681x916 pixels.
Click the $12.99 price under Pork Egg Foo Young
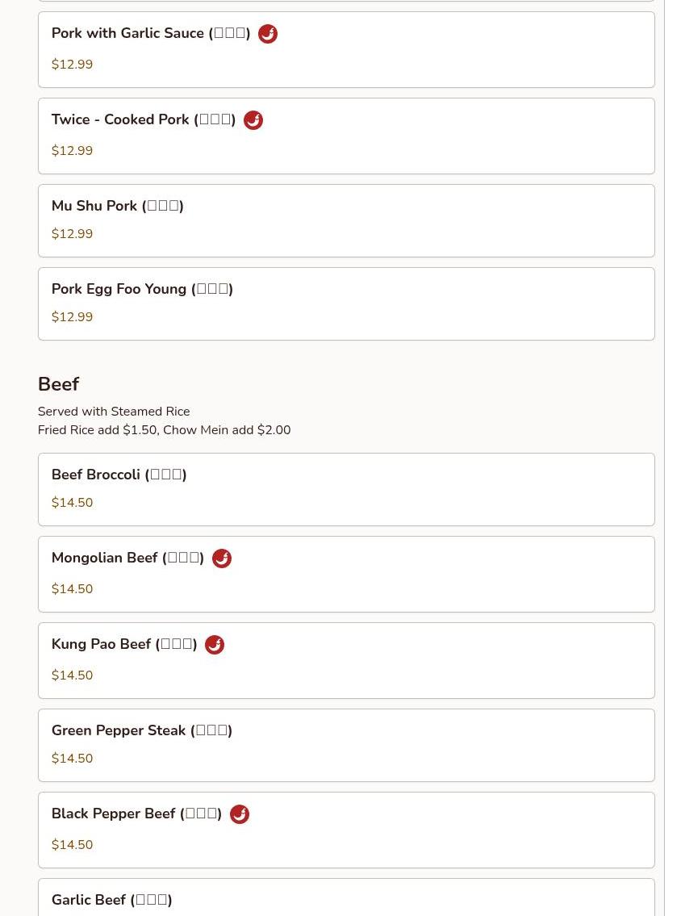click(x=72, y=317)
